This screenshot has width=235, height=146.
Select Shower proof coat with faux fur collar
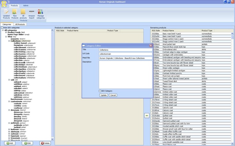(191, 129)
